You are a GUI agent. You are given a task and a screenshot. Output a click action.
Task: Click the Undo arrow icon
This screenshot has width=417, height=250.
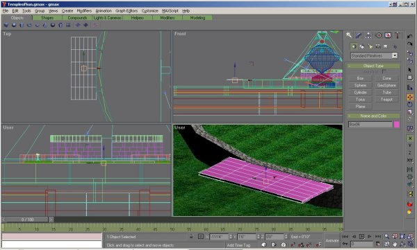[x=409, y=36]
